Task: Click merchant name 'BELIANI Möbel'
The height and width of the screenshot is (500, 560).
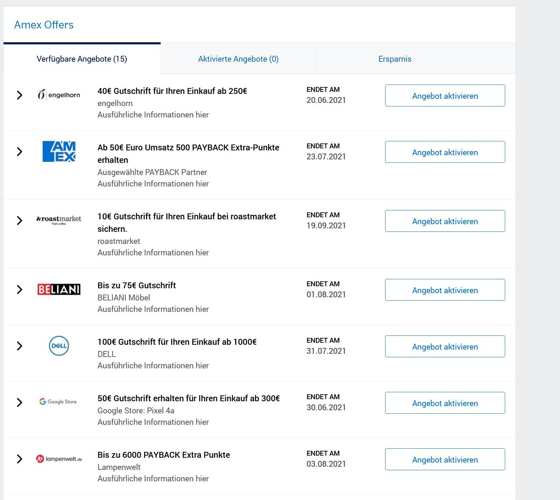Action: [124, 298]
